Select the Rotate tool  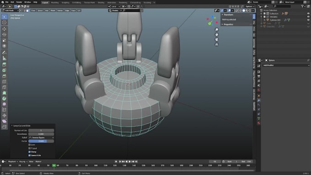click(5, 35)
